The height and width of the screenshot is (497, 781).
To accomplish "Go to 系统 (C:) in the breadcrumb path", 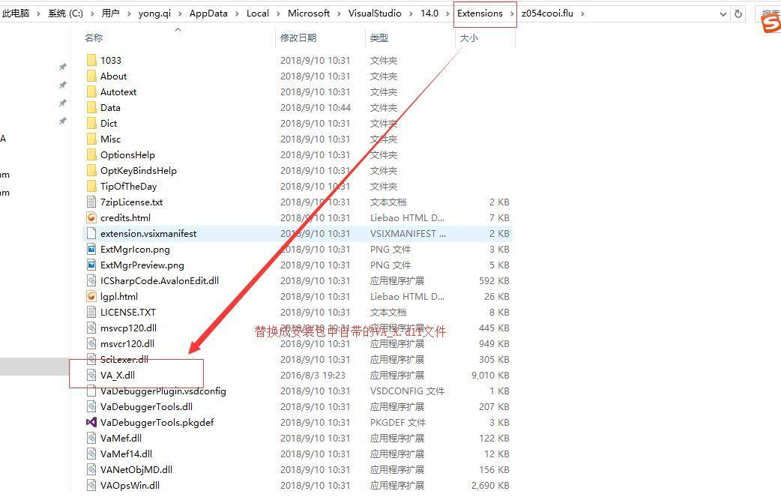I will pyautogui.click(x=65, y=13).
